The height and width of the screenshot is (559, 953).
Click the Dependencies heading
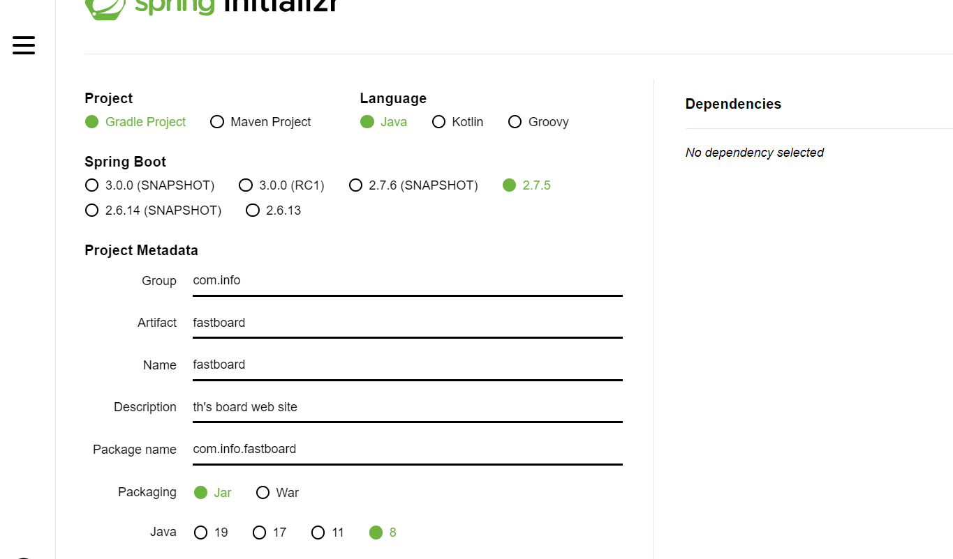point(733,104)
